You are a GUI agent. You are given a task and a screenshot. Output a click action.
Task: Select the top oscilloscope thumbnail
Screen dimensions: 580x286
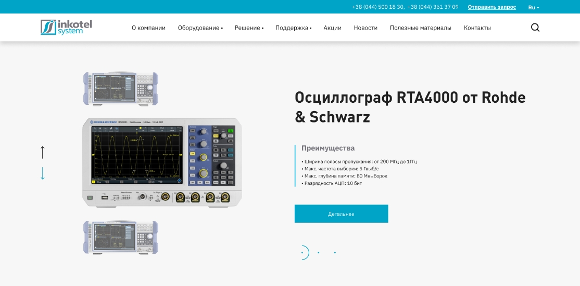coord(120,88)
